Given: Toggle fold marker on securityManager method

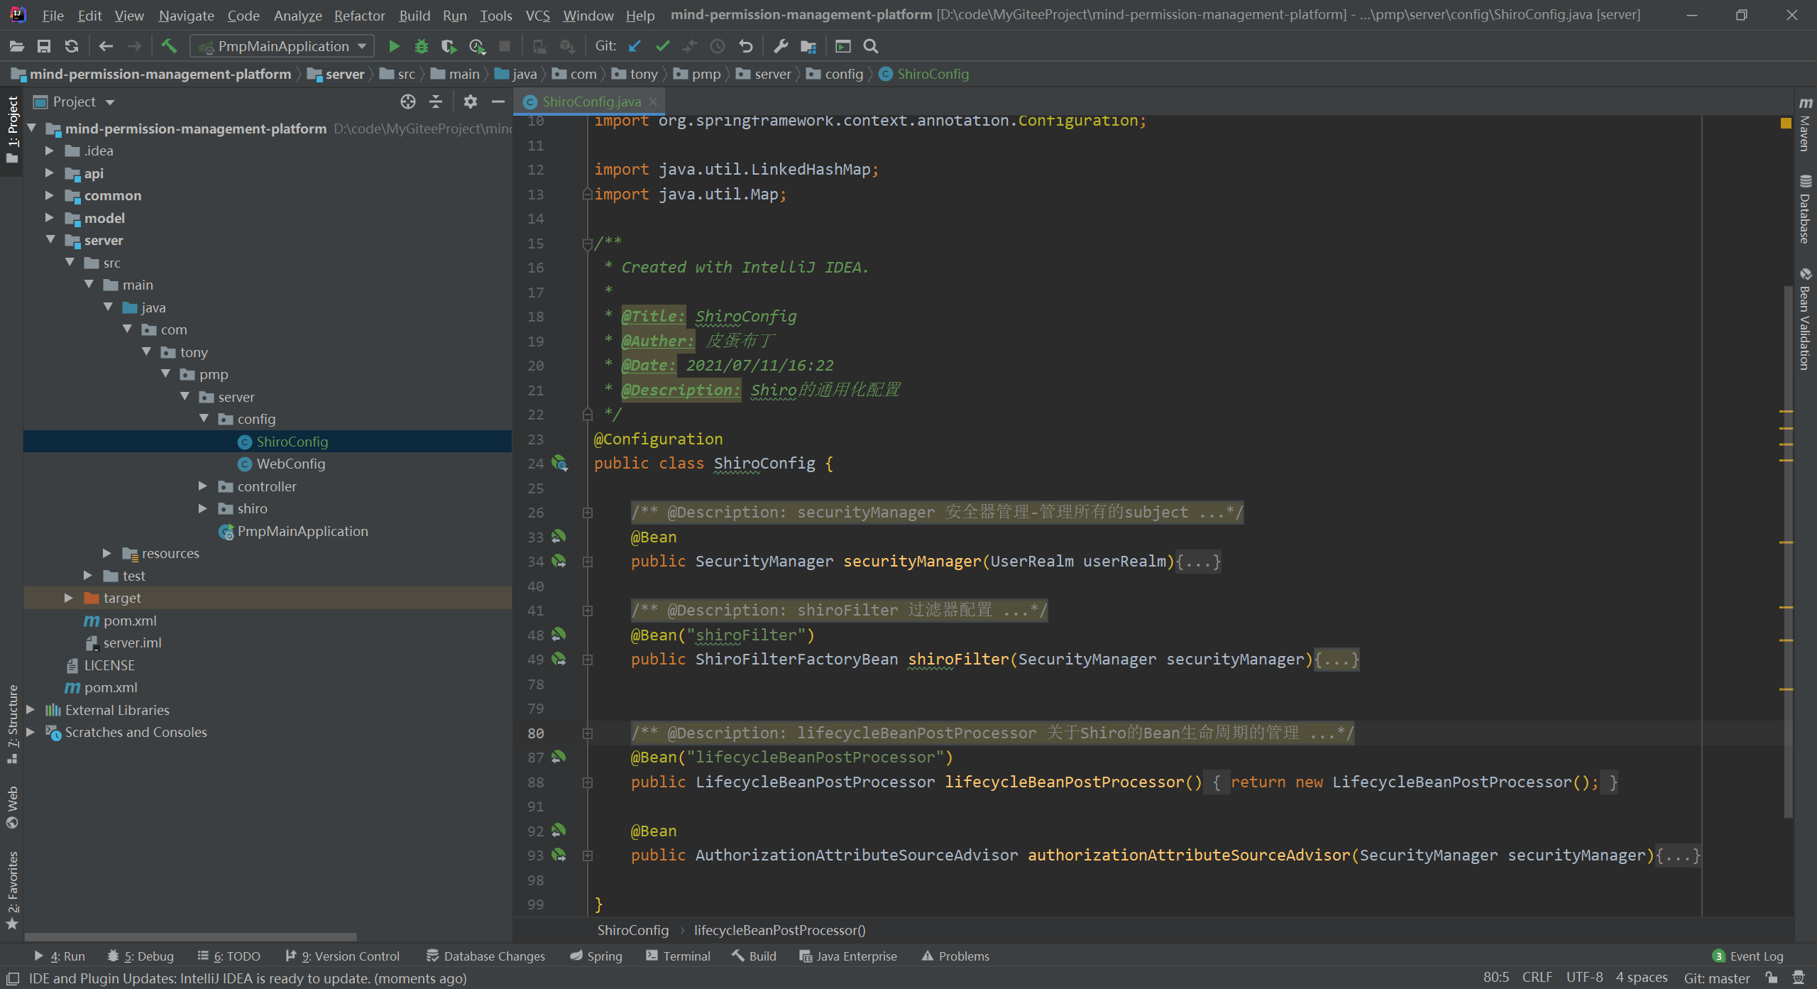Looking at the screenshot, I should coord(588,562).
